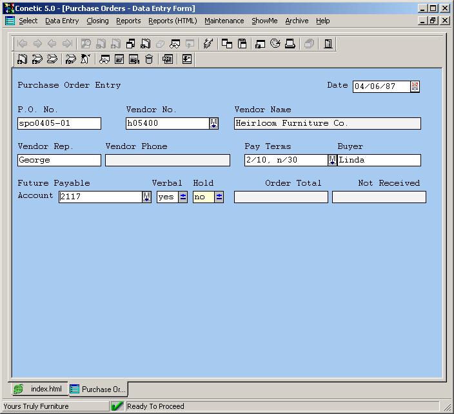Open the Vendor No. dropdown list

(x=214, y=124)
